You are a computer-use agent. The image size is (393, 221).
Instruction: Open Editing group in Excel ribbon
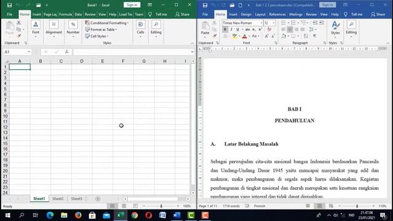coord(156,29)
